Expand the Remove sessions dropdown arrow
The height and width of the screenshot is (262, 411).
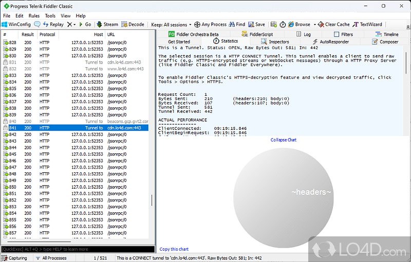coord(74,25)
